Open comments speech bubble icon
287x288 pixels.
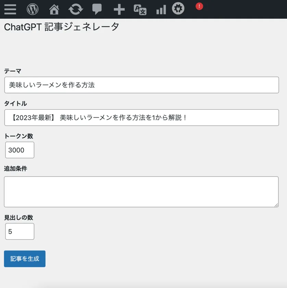coord(97,9)
